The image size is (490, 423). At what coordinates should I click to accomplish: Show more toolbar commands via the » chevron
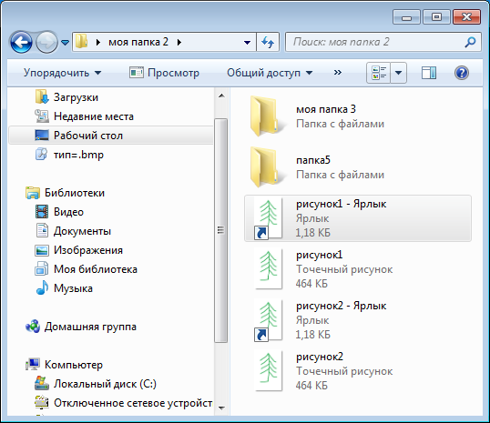coord(338,73)
